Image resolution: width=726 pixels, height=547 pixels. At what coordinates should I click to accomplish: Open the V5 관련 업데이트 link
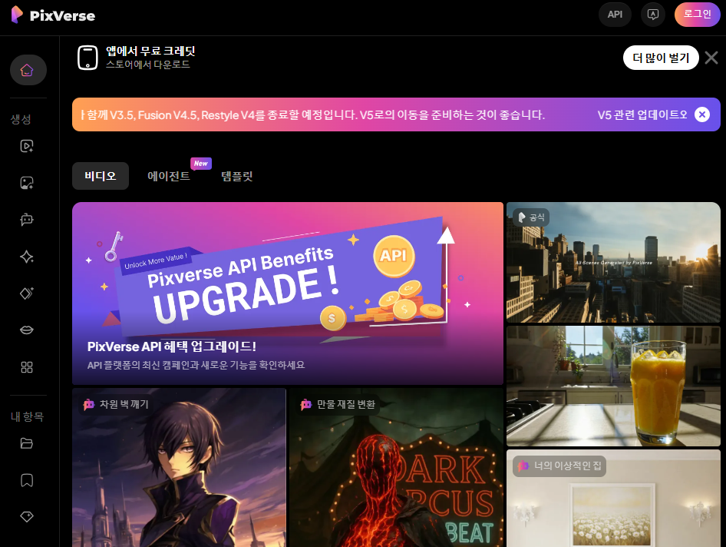[x=642, y=114]
